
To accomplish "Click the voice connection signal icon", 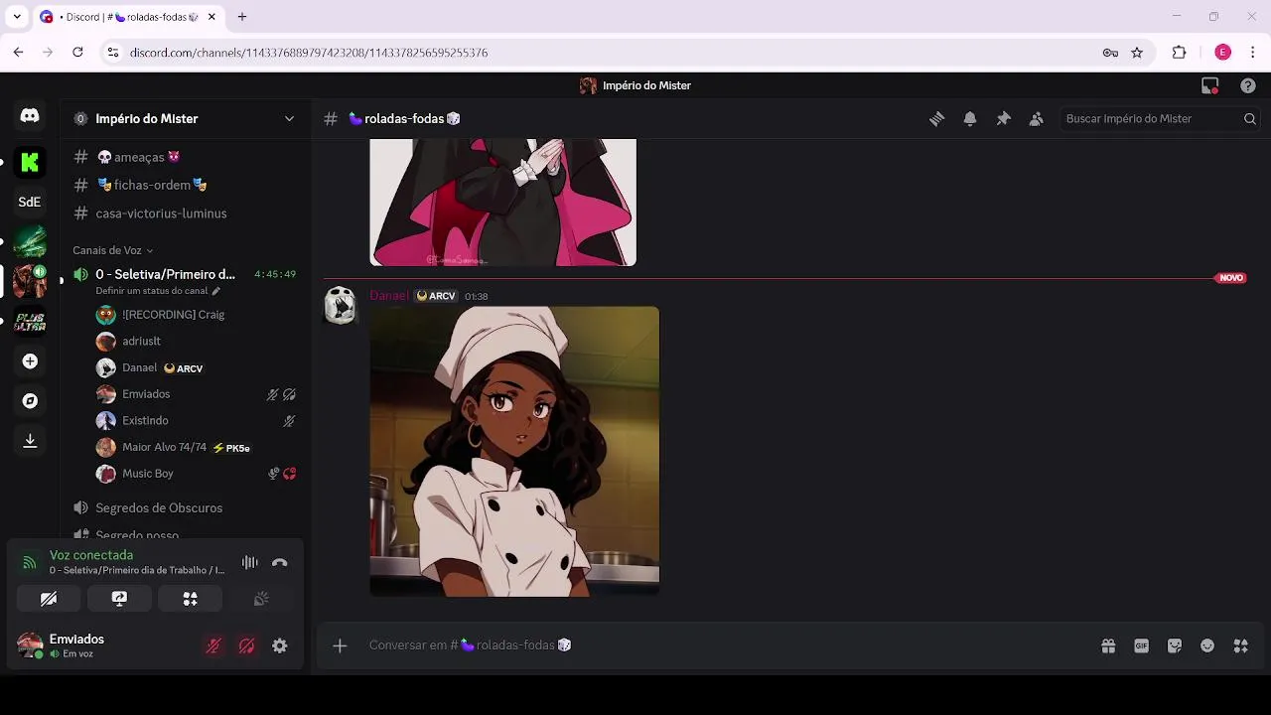I will (29, 563).
